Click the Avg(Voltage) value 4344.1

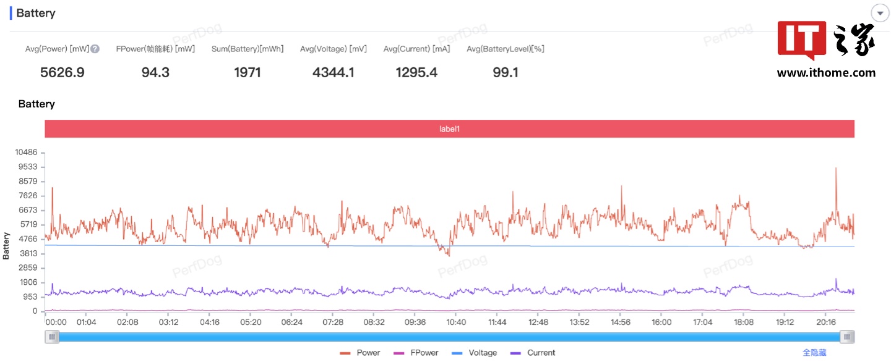(334, 72)
